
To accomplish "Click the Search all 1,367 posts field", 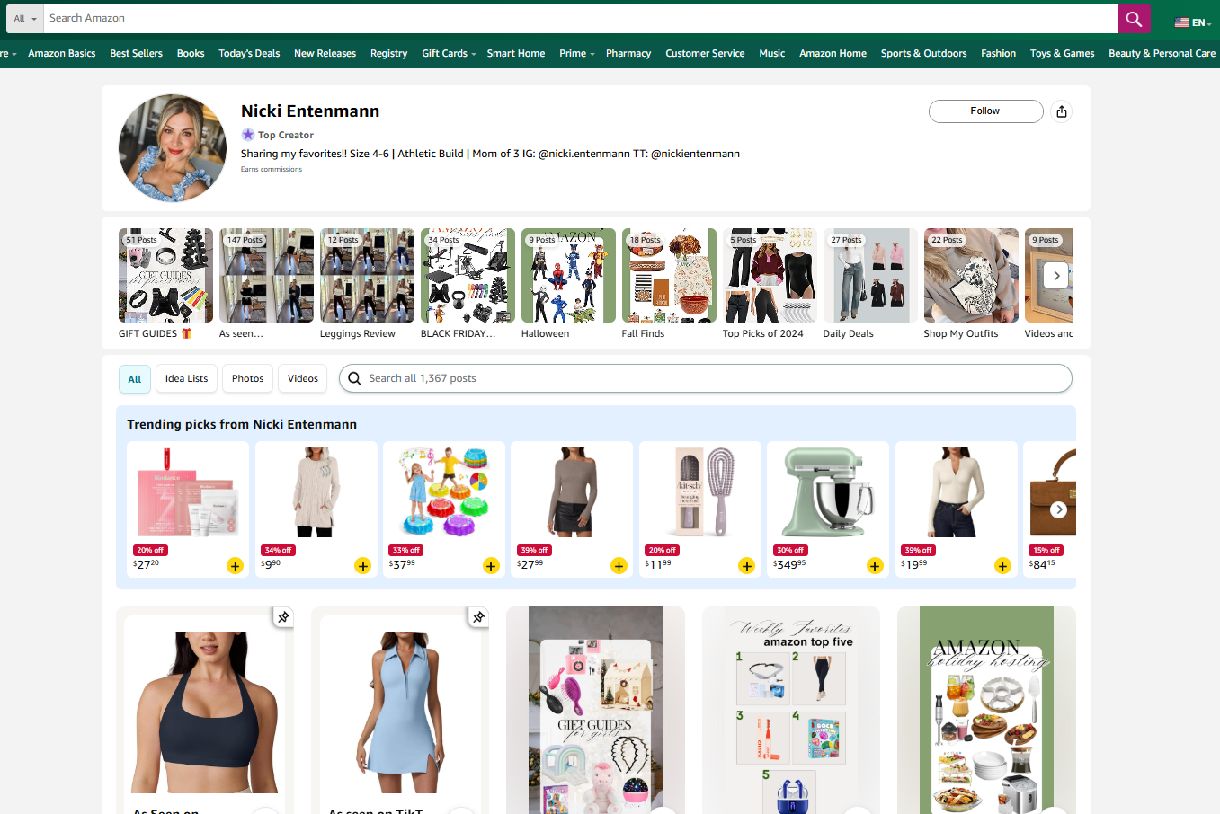I will click(x=706, y=378).
